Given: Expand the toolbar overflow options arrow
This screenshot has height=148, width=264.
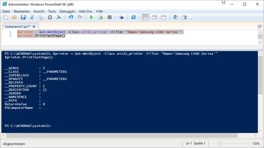Looking at the screenshot, I should point(191,19).
